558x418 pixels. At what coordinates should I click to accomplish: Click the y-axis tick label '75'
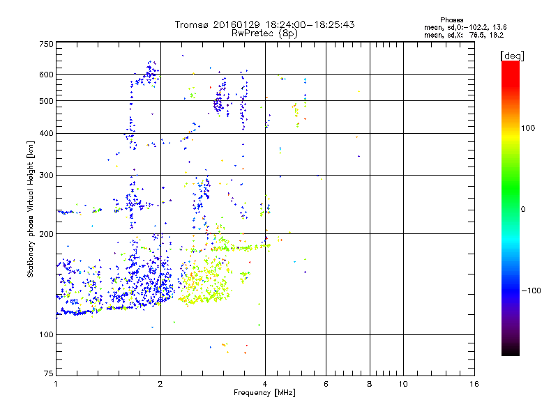coord(49,373)
